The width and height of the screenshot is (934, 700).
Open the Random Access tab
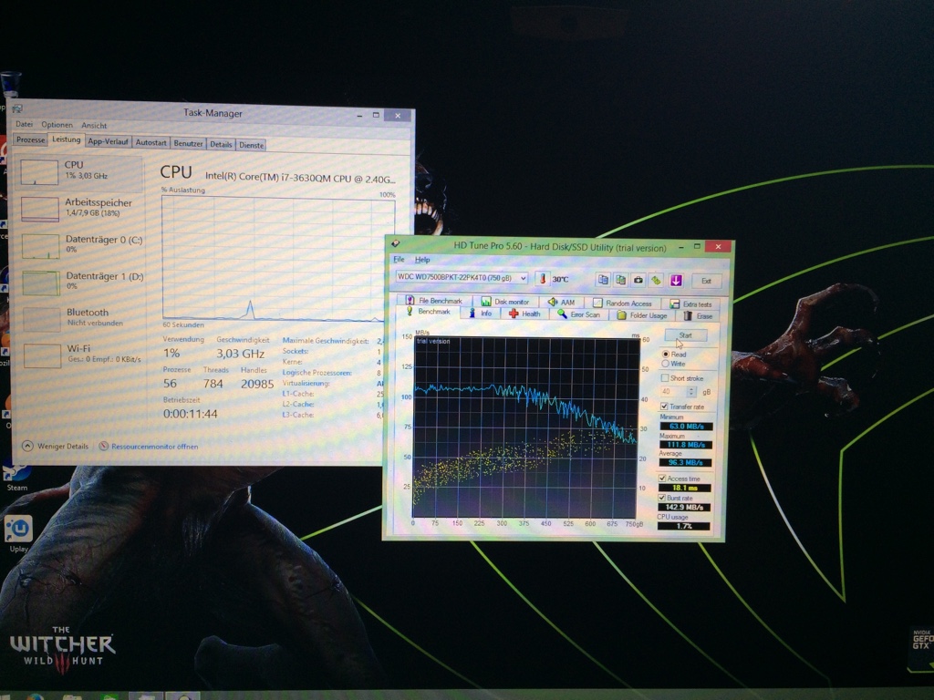(x=622, y=303)
